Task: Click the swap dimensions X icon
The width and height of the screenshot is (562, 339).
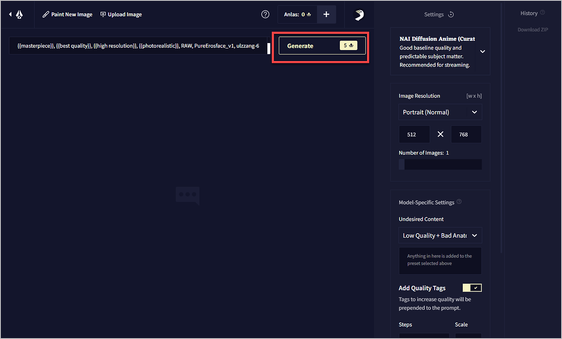Action: coord(440,134)
